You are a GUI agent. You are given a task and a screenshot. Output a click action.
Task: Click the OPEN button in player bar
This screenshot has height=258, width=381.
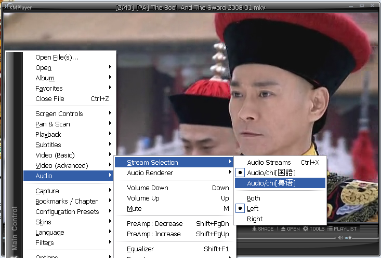[x=291, y=228]
